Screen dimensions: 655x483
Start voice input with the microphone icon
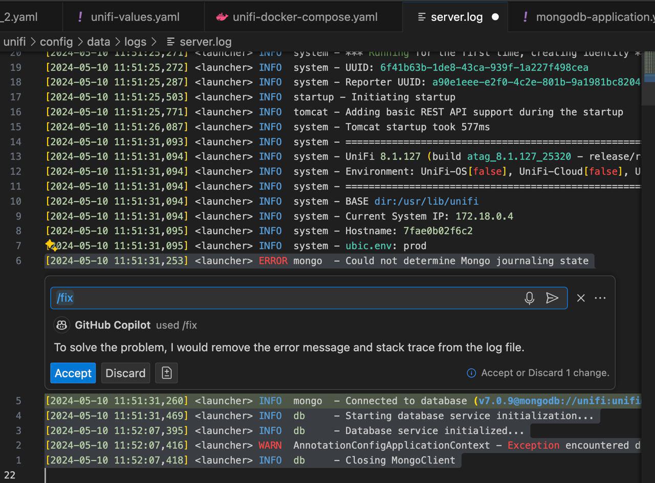529,298
